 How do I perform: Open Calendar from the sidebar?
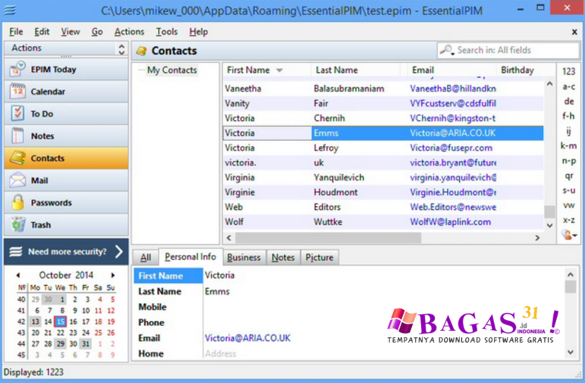pos(66,92)
